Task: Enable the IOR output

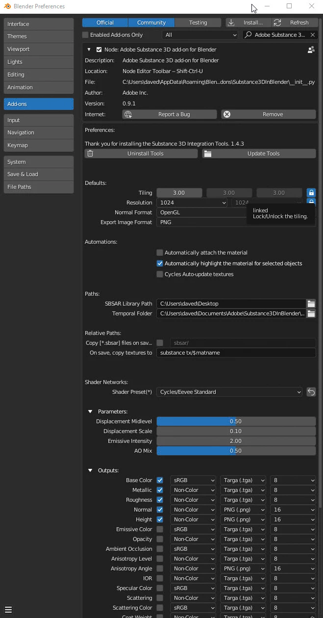Action: [160, 578]
